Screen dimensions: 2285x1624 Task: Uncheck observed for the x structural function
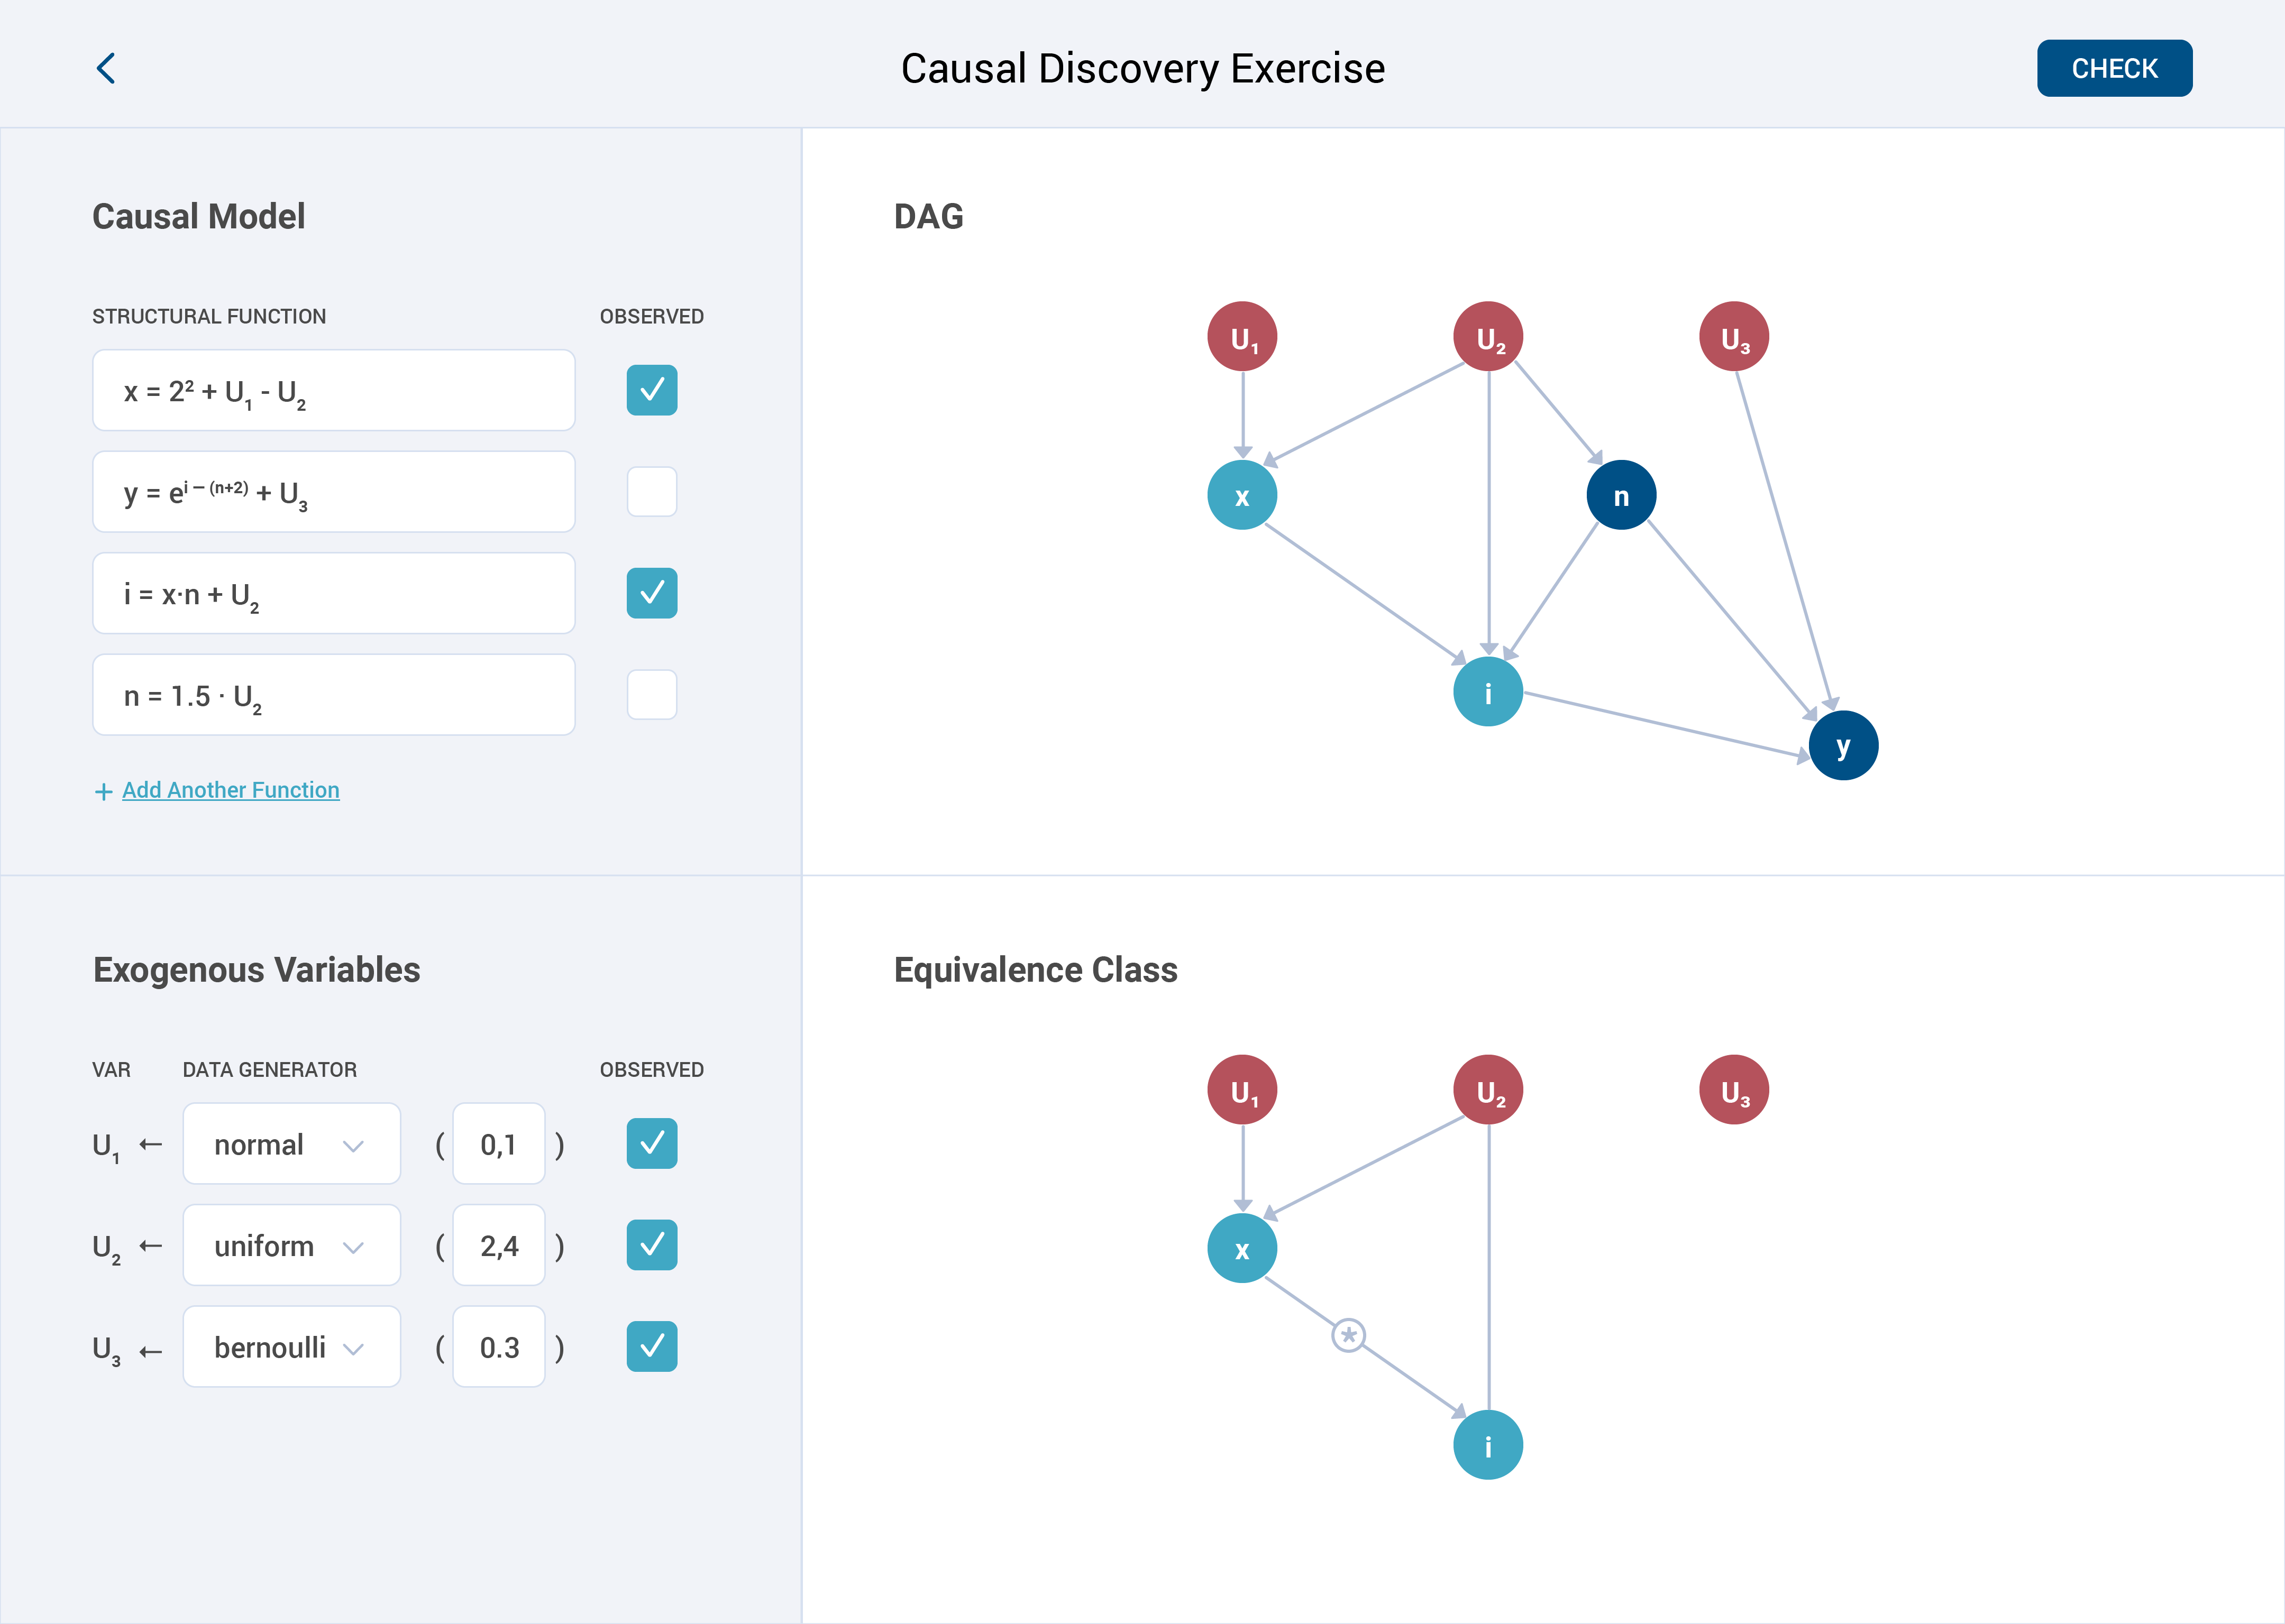tap(651, 390)
